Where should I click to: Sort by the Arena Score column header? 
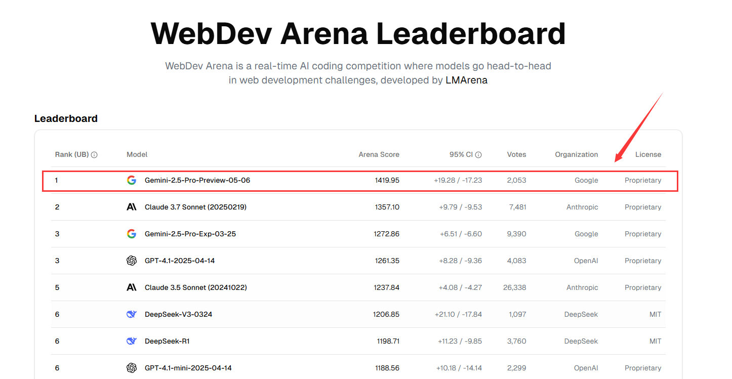click(x=379, y=154)
